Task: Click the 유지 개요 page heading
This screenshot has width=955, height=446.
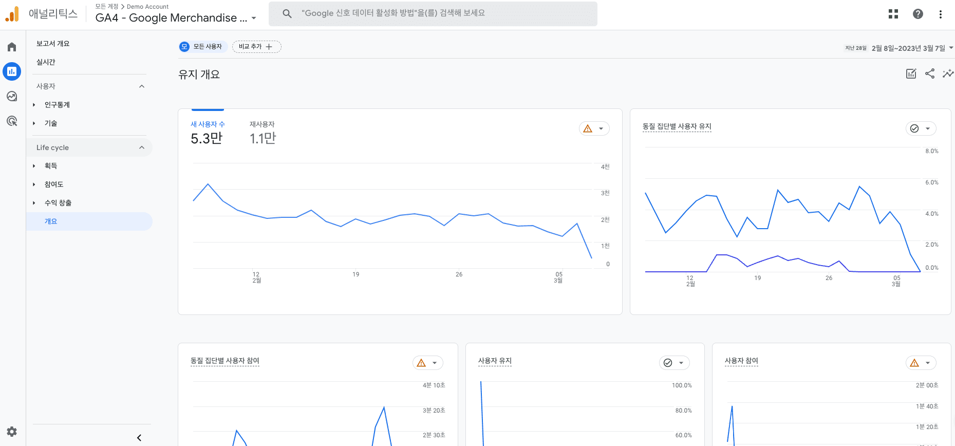Action: pos(199,75)
